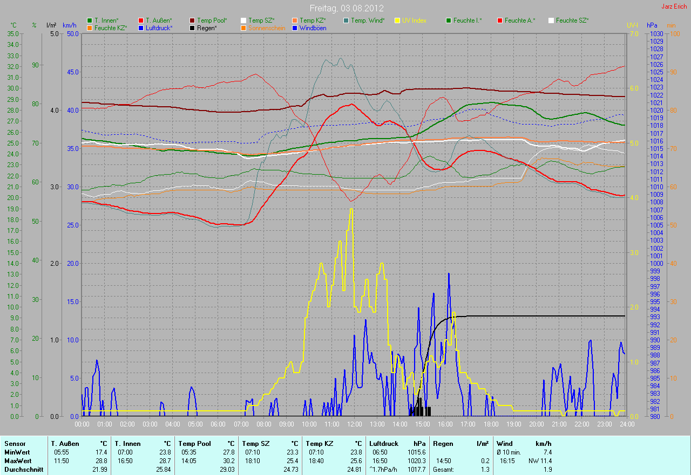Select the 'Regen*' legend label

click(207, 27)
